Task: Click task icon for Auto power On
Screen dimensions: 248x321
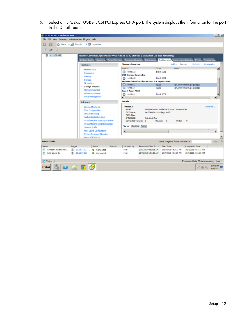Action: click(x=44, y=153)
